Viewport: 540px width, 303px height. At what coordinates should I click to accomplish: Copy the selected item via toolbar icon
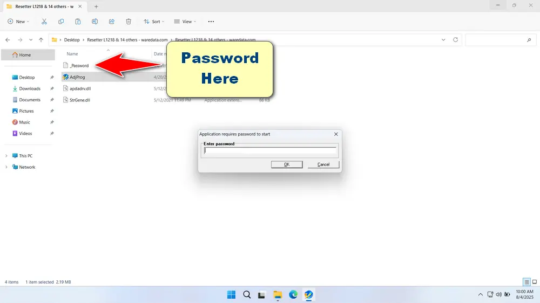(61, 22)
